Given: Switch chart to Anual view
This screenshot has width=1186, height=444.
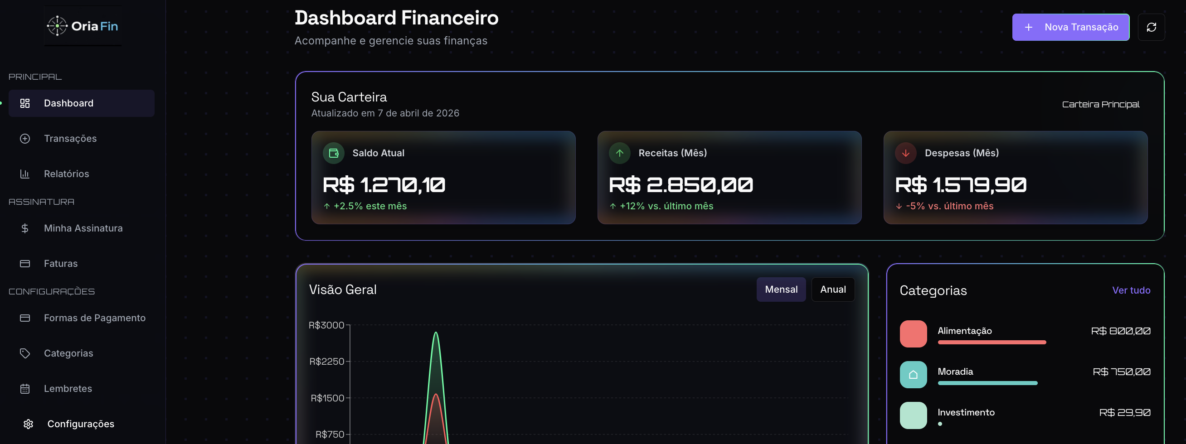Looking at the screenshot, I should click(832, 290).
